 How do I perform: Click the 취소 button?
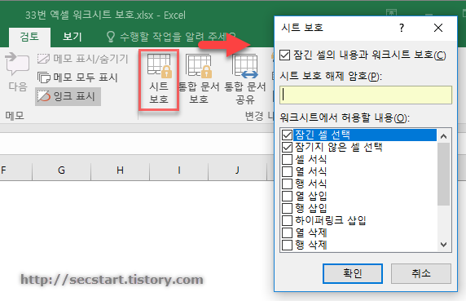[x=421, y=273]
